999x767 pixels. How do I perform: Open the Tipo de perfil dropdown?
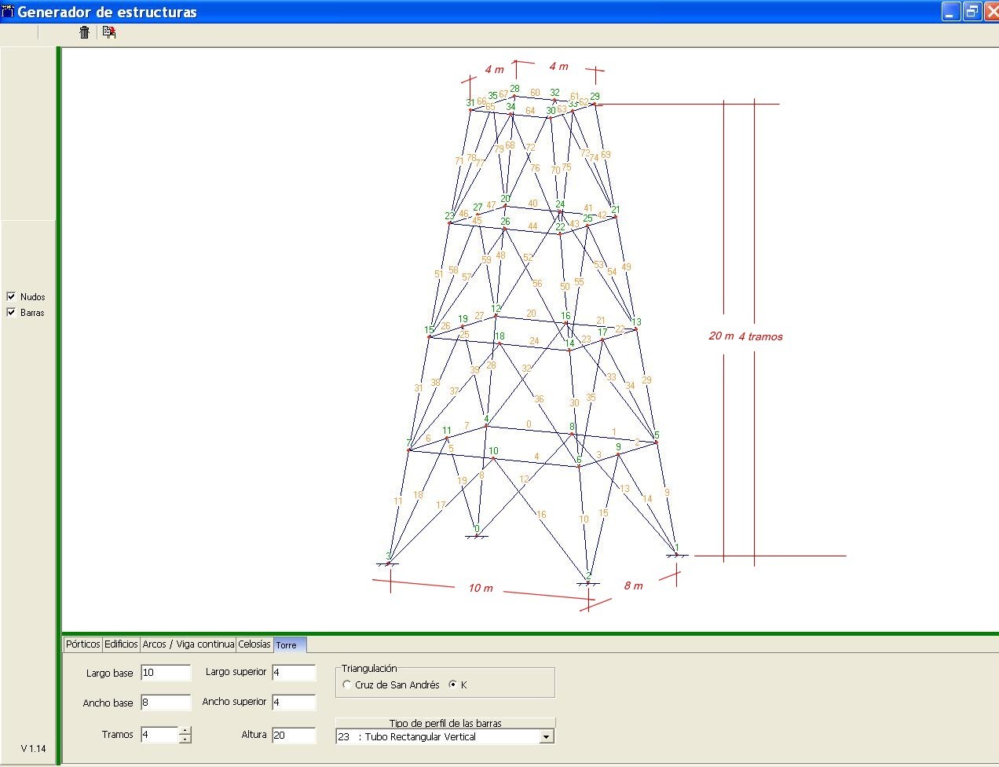pos(547,737)
